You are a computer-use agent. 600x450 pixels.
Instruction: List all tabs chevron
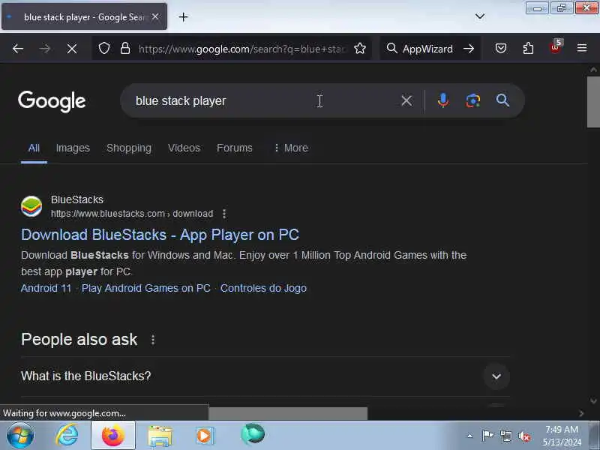(x=480, y=16)
